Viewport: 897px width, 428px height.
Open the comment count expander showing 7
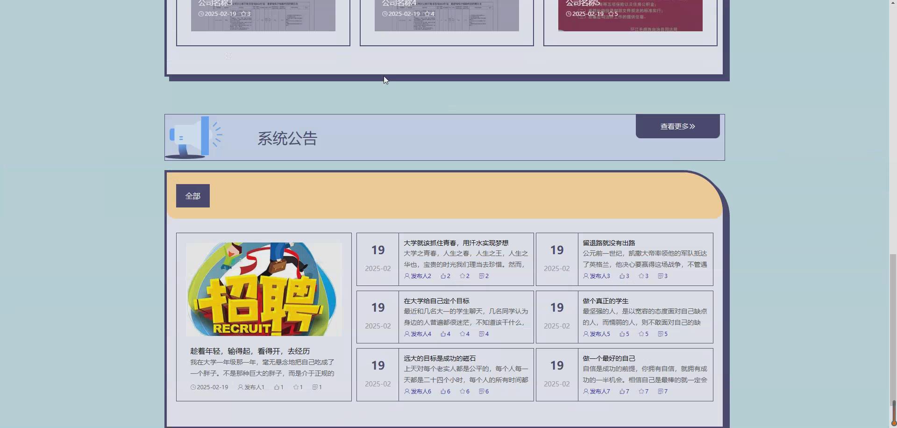click(662, 391)
